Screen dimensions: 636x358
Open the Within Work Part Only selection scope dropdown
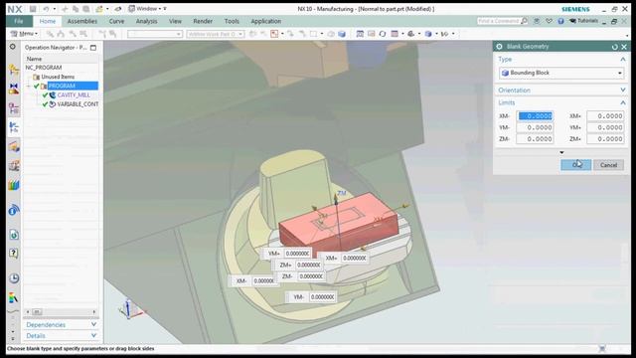click(x=216, y=34)
